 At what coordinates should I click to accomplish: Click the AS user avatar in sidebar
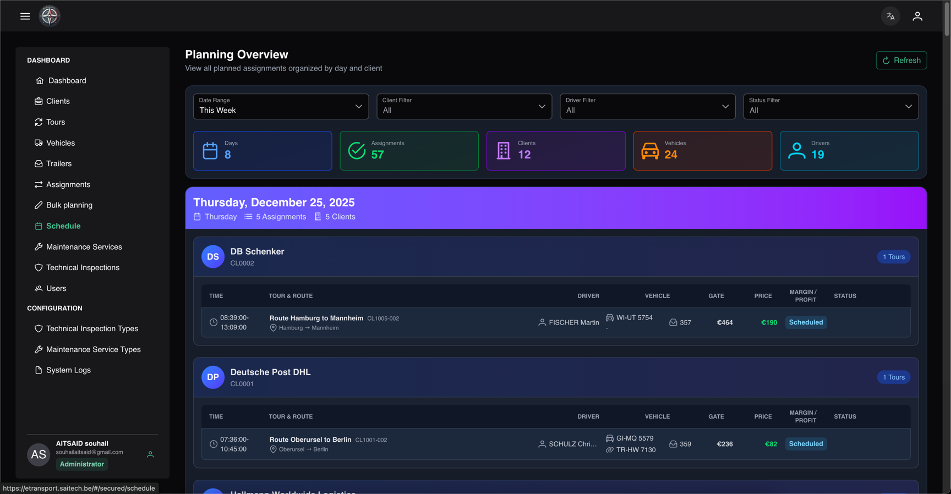(x=39, y=454)
